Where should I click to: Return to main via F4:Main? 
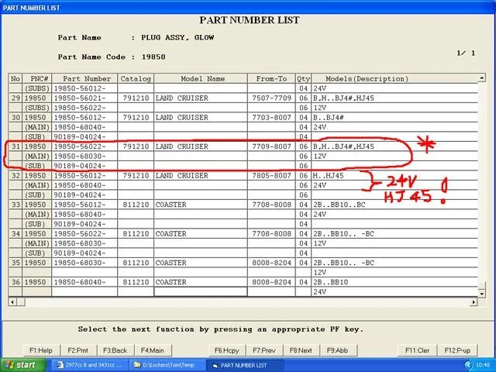pos(152,350)
